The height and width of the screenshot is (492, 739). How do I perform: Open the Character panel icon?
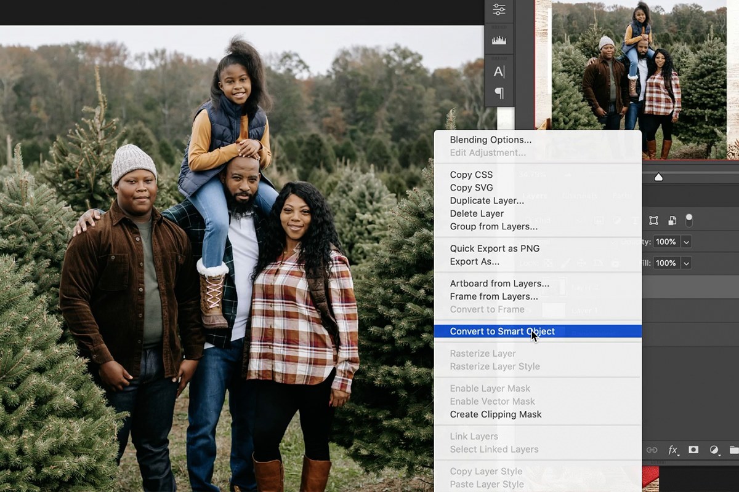pyautogui.click(x=499, y=71)
